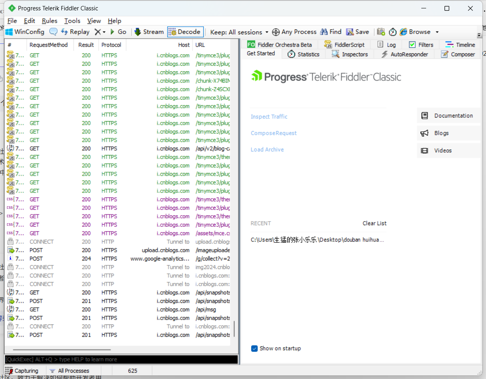Open the Videos button
486x379 pixels.
(x=448, y=151)
